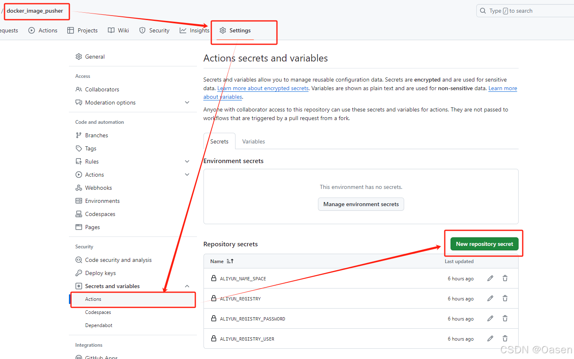Click the Webhooks icon
574x359 pixels.
click(x=79, y=188)
